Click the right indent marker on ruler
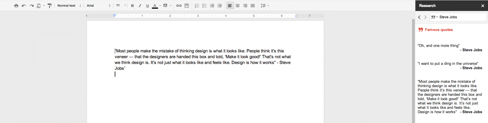Screen dimensions: 488x123 pyautogui.click(x=296, y=16)
